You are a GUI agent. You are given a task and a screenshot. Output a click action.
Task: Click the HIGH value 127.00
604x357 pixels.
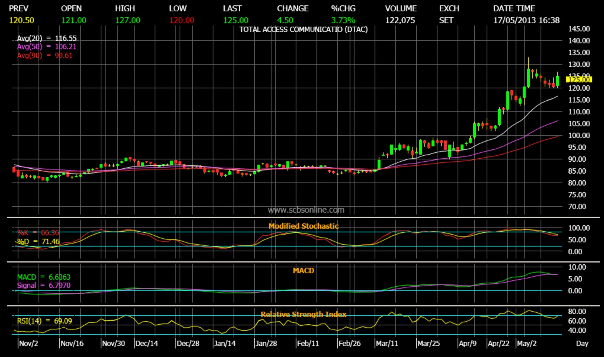coord(128,20)
